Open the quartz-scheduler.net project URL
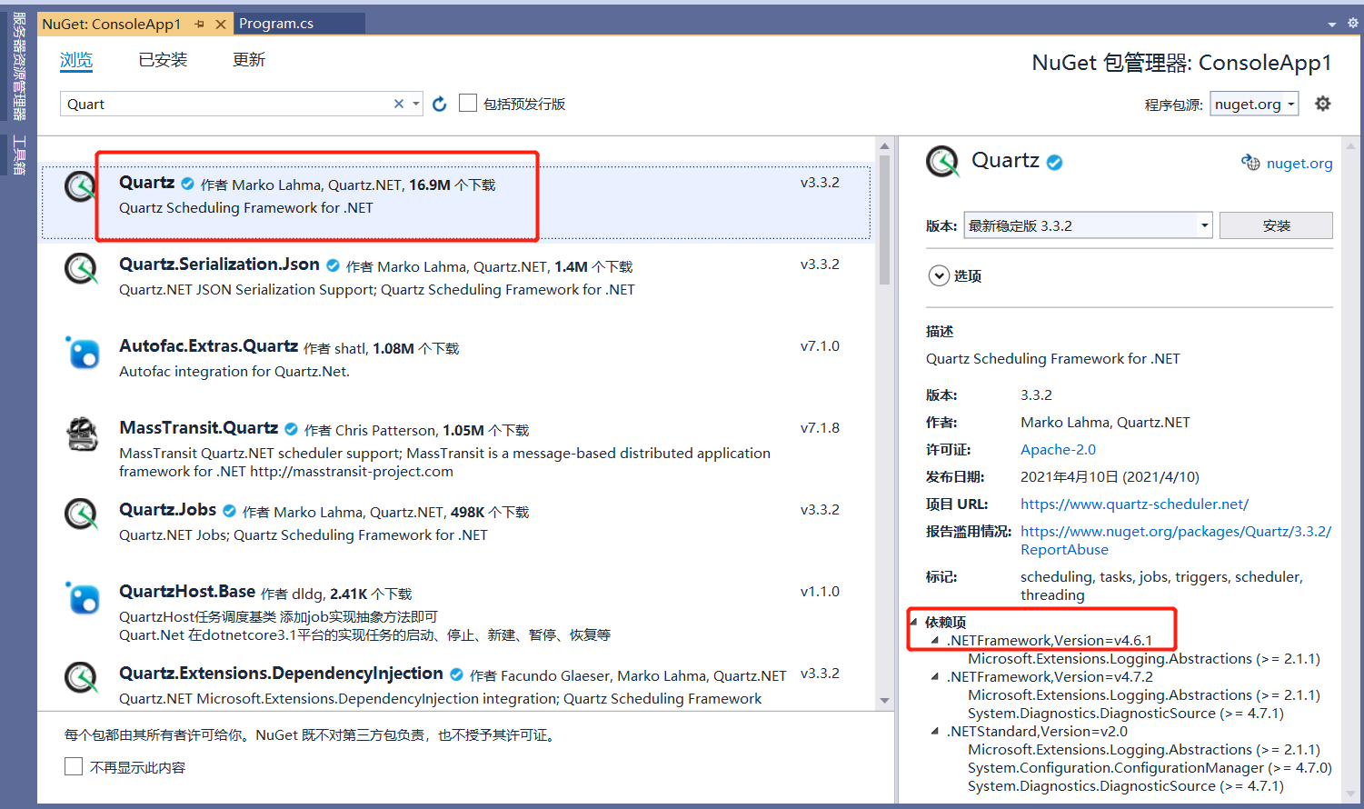The height and width of the screenshot is (809, 1364). [x=1134, y=504]
